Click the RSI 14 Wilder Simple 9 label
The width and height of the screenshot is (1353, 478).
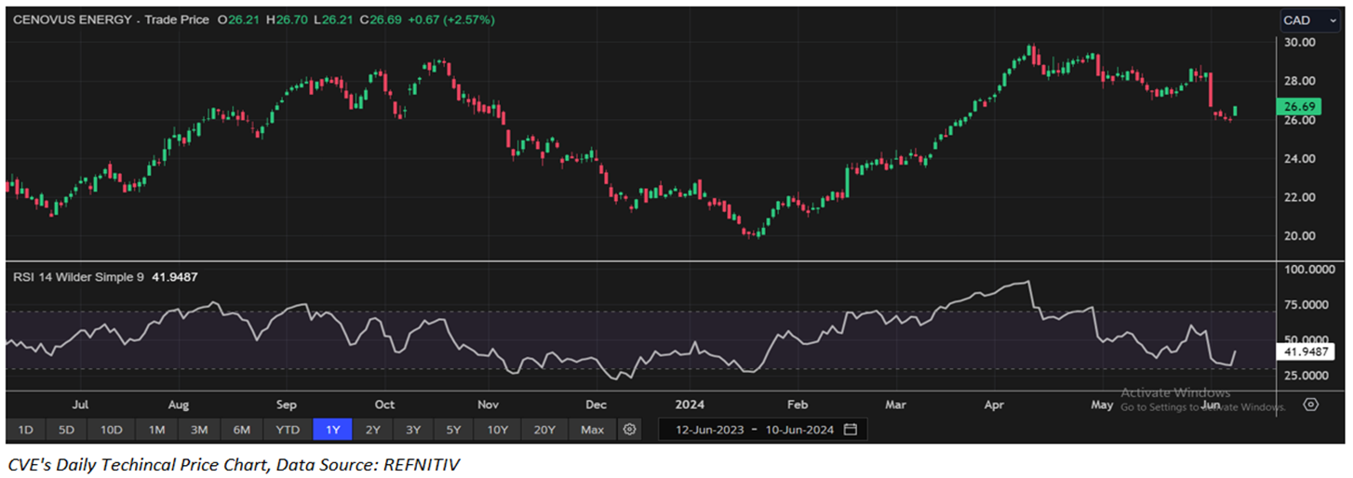click(78, 276)
